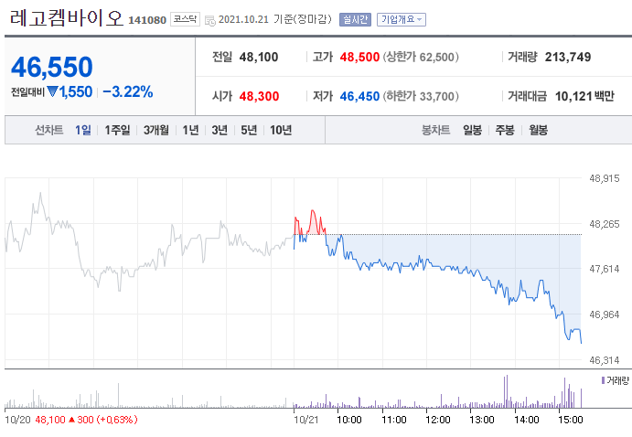Screen dimensions: 632x437
Task: Click the 거래량 legend marker
Action: (x=603, y=380)
